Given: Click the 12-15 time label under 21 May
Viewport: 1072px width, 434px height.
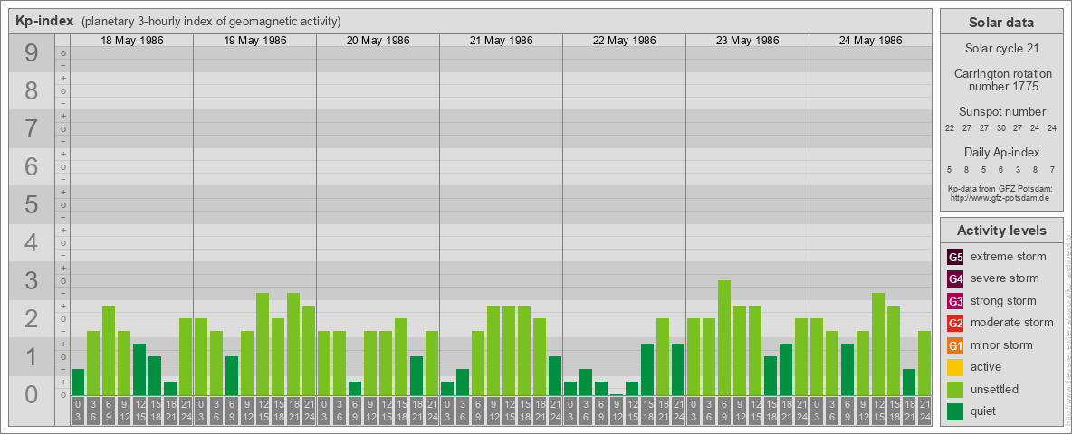Looking at the screenshot, I should pyautogui.click(x=509, y=411).
